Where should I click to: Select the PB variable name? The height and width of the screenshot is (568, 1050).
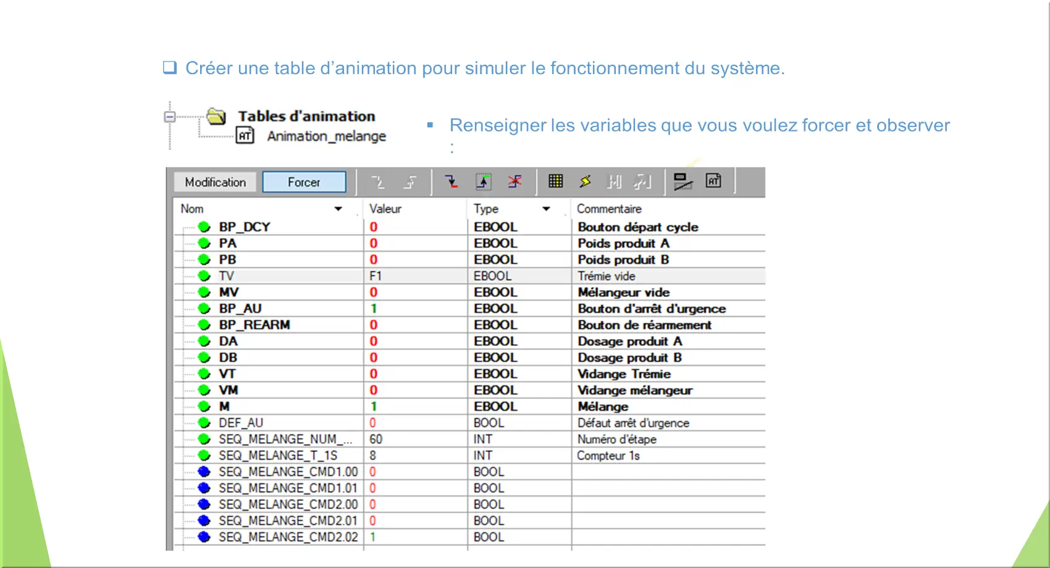pos(227,259)
